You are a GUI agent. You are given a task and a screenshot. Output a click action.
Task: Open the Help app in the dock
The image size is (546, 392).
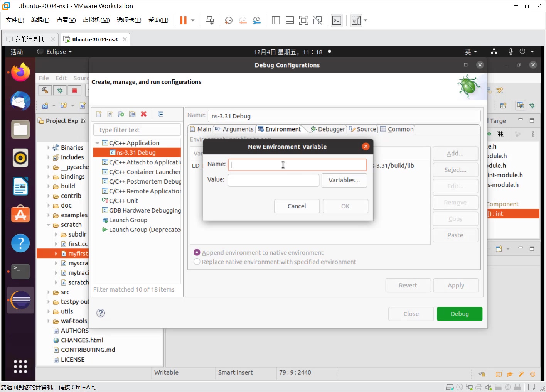(x=20, y=243)
